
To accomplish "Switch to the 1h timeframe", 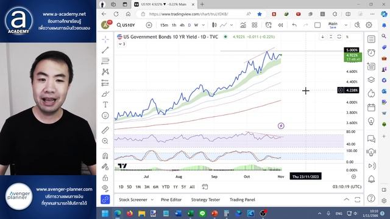I will click(x=174, y=25).
